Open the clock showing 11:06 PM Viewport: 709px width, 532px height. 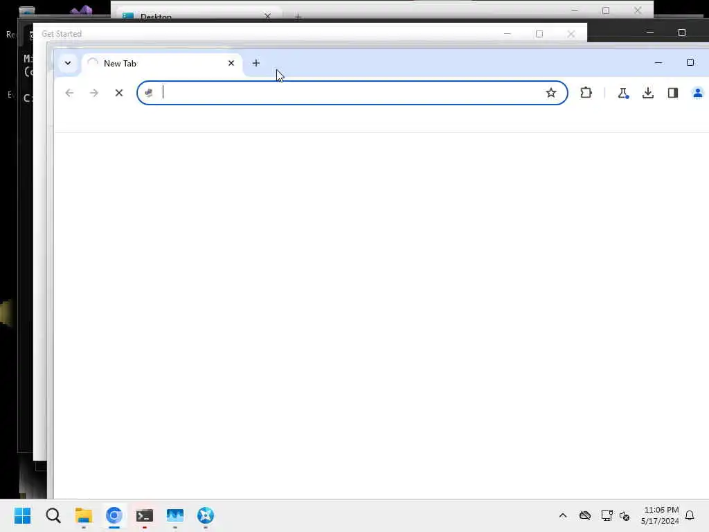660,515
